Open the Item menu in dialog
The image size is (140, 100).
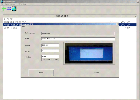click(23, 27)
